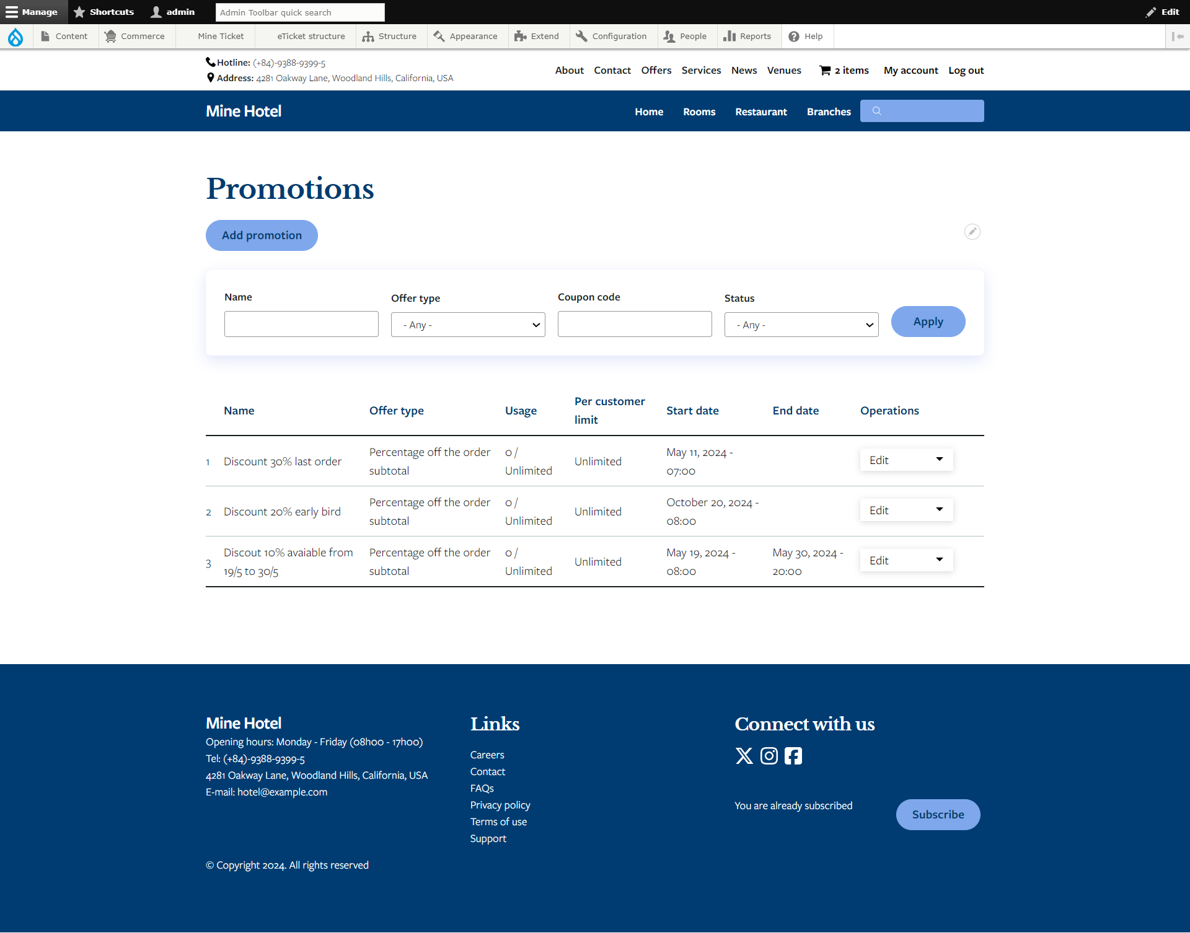Click the Add promotion button

262,235
